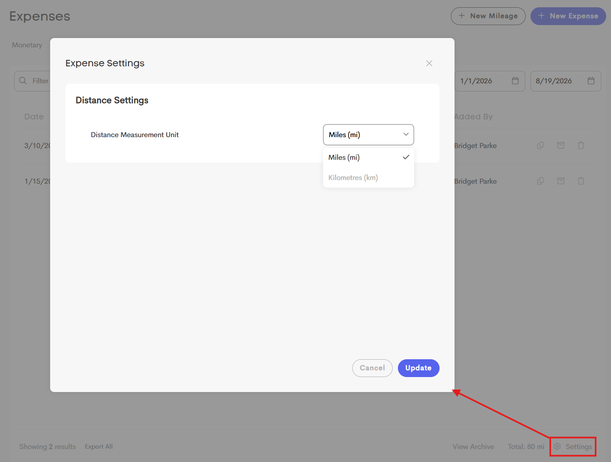The width and height of the screenshot is (611, 462).
Task: Click the Added By column header
Action: click(x=474, y=117)
